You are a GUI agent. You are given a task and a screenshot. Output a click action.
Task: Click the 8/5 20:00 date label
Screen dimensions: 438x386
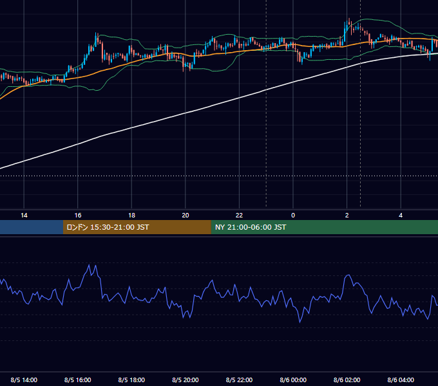[x=186, y=380]
